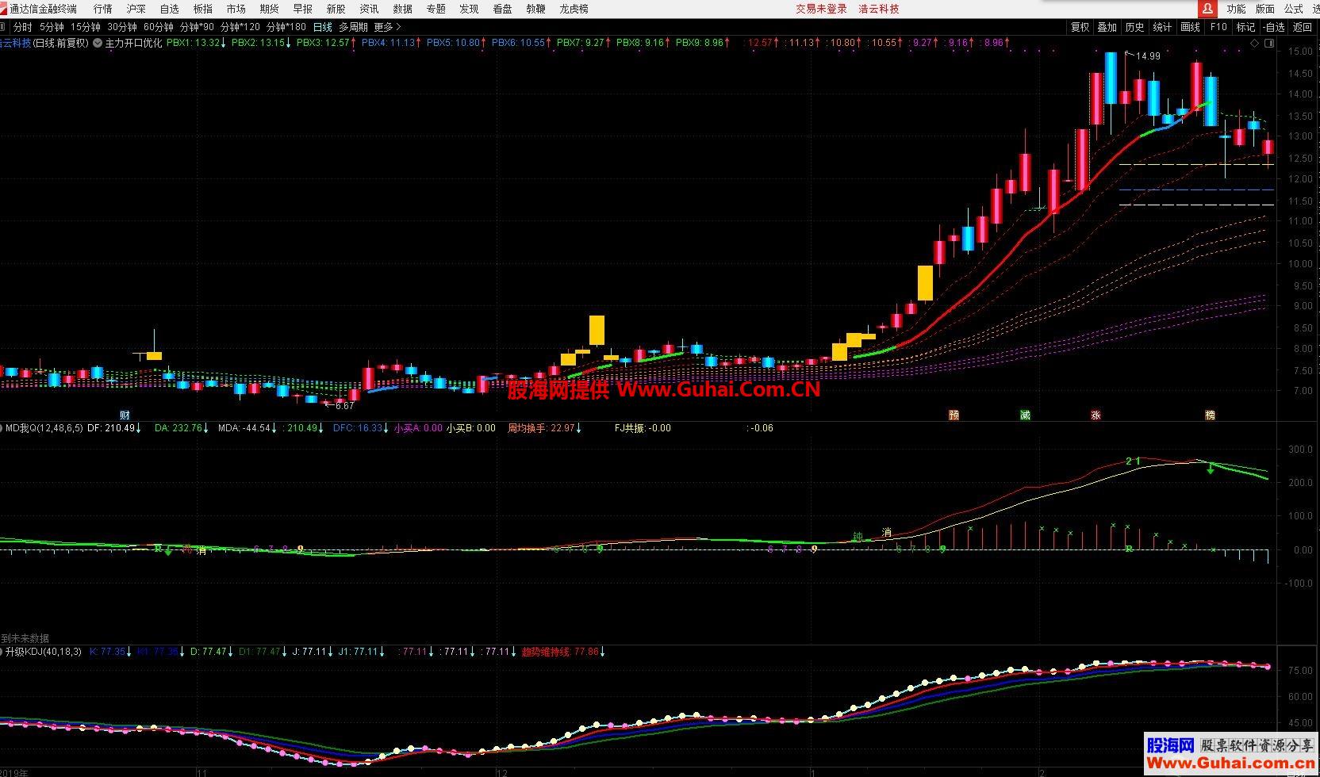The image size is (1320, 777).
Task: Open the 沪深 menu
Action: [x=136, y=9]
